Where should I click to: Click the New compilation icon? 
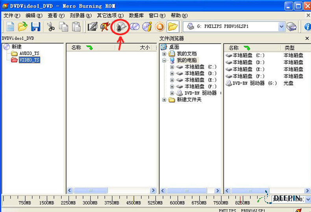tap(10, 27)
